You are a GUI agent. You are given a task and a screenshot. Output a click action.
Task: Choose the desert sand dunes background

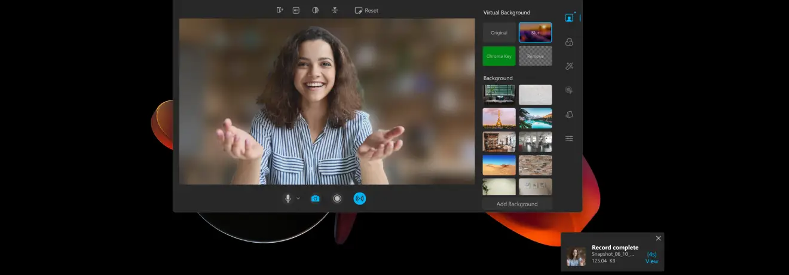(499, 165)
